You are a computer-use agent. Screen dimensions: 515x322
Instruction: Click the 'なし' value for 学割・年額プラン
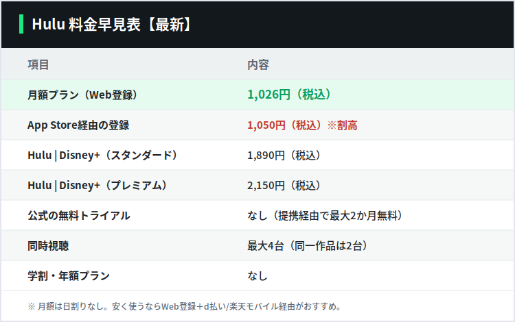point(257,276)
